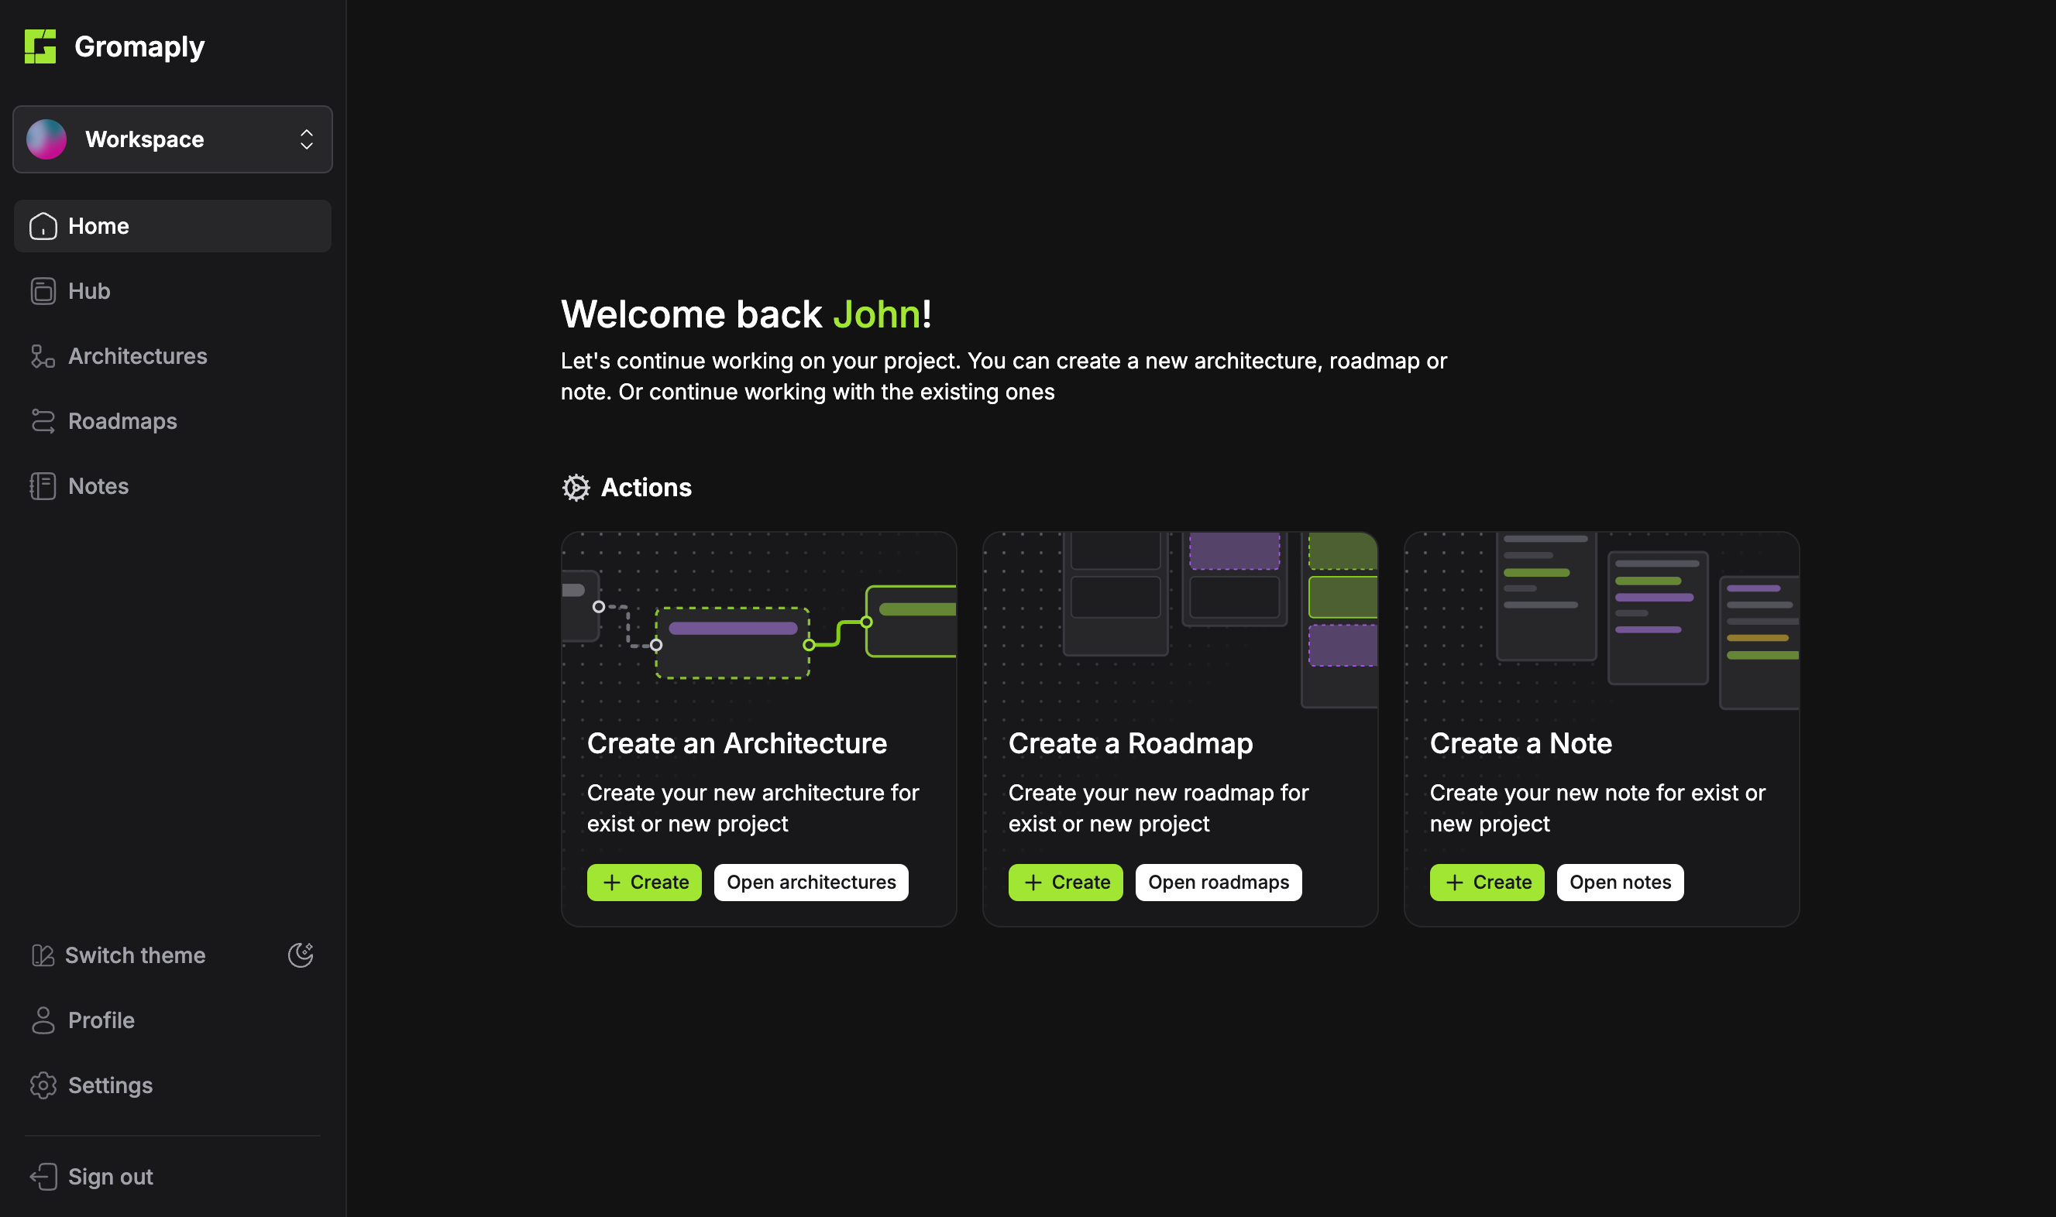This screenshot has height=1217, width=2056.
Task: Click the Profile person icon
Action: [x=43, y=1020]
